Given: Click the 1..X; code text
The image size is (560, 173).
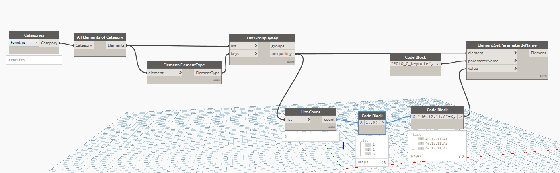Looking at the screenshot, I should tap(372, 122).
